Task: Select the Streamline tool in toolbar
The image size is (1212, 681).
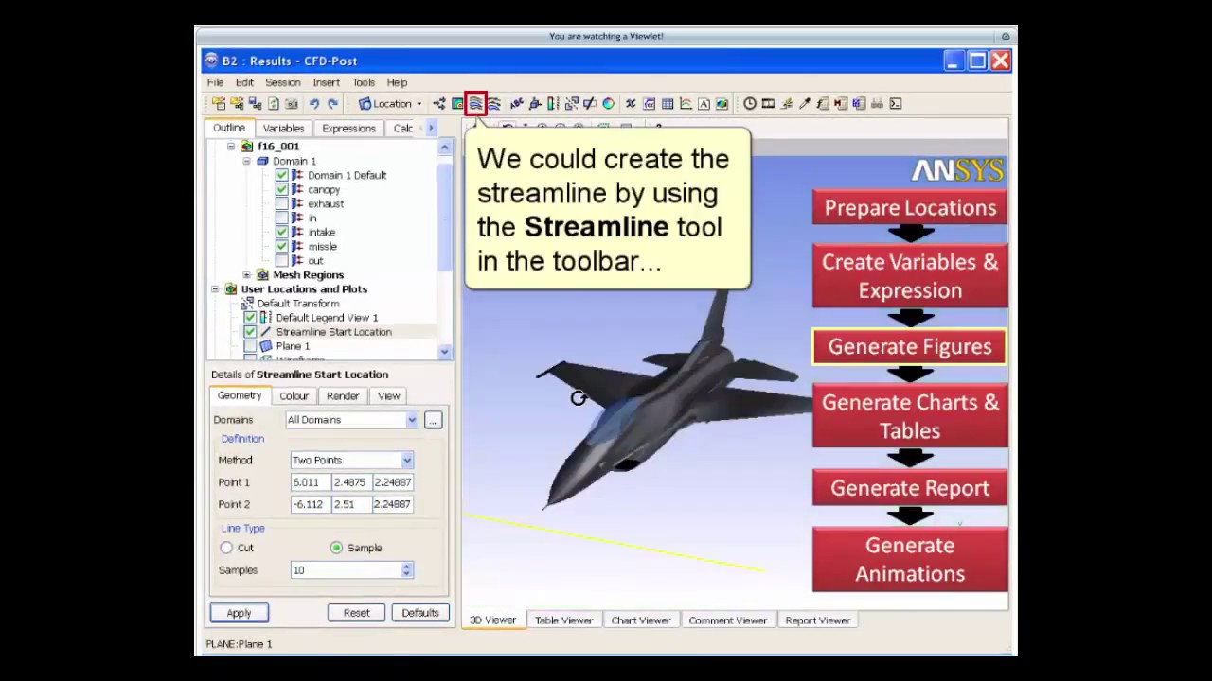Action: 475,104
